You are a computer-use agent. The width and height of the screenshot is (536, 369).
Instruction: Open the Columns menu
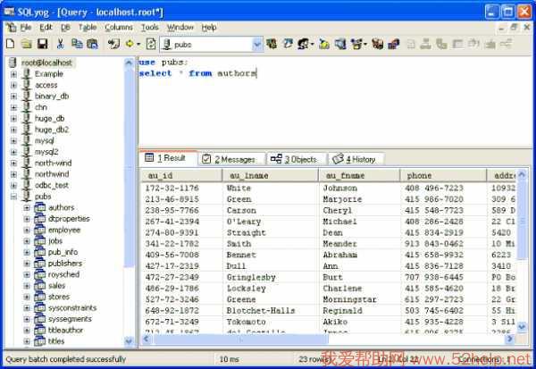pos(119,28)
